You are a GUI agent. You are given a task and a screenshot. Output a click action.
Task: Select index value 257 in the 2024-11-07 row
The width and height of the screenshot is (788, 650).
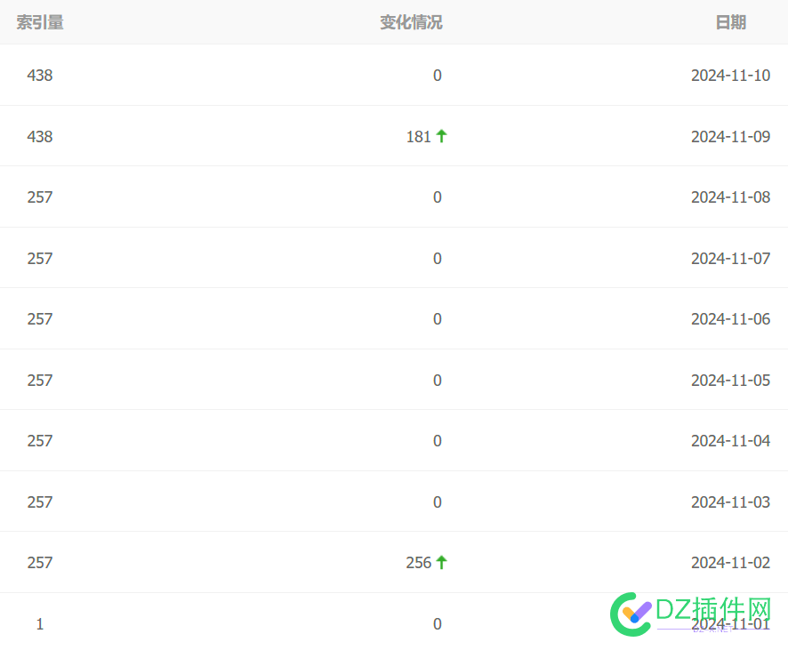[40, 258]
